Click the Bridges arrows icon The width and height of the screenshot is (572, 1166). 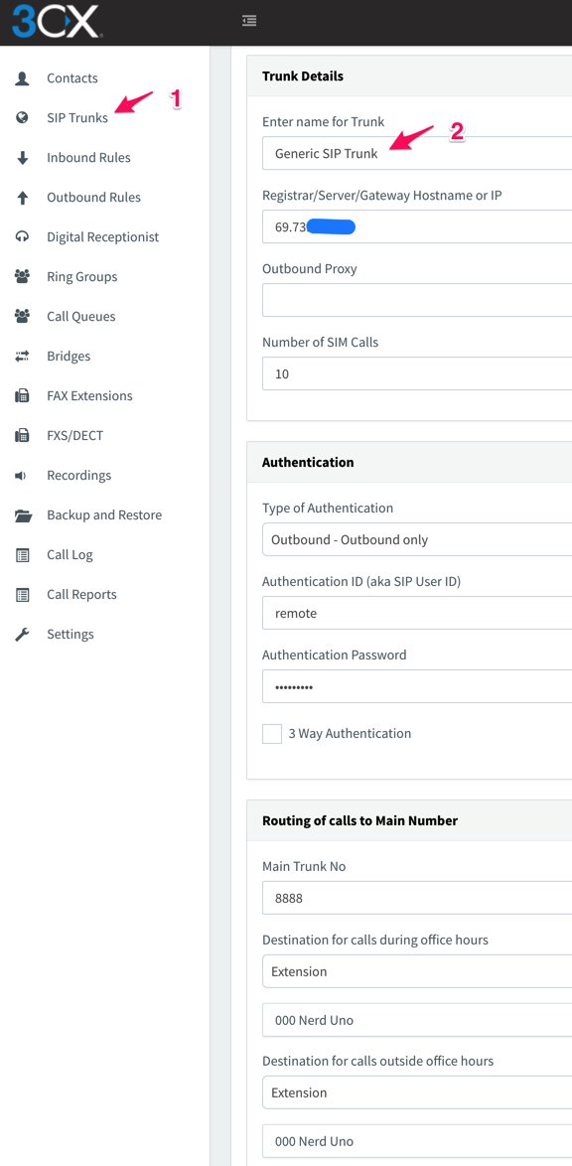coord(22,357)
